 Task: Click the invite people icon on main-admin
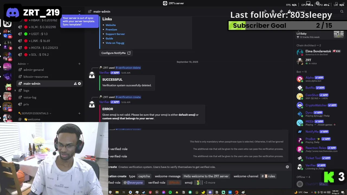(x=75, y=84)
